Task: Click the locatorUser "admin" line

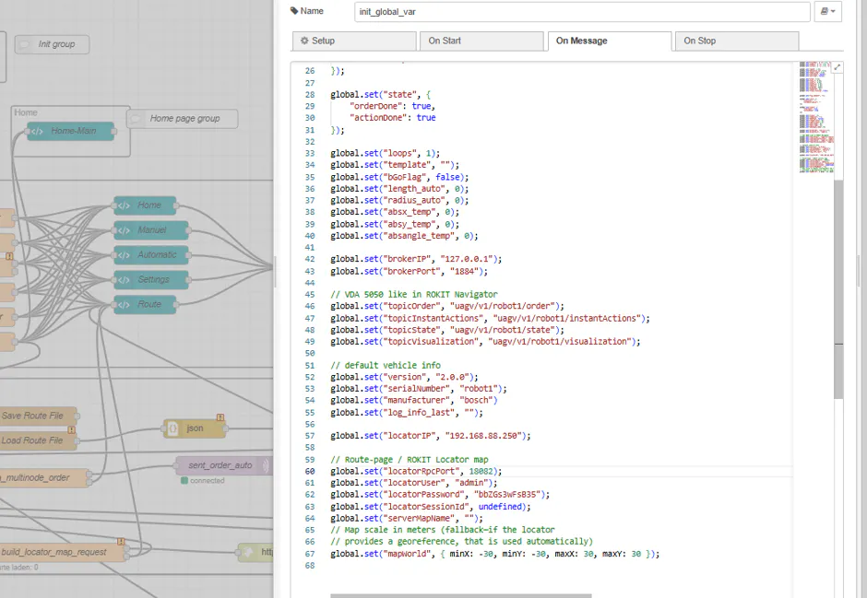Action: pyautogui.click(x=414, y=483)
